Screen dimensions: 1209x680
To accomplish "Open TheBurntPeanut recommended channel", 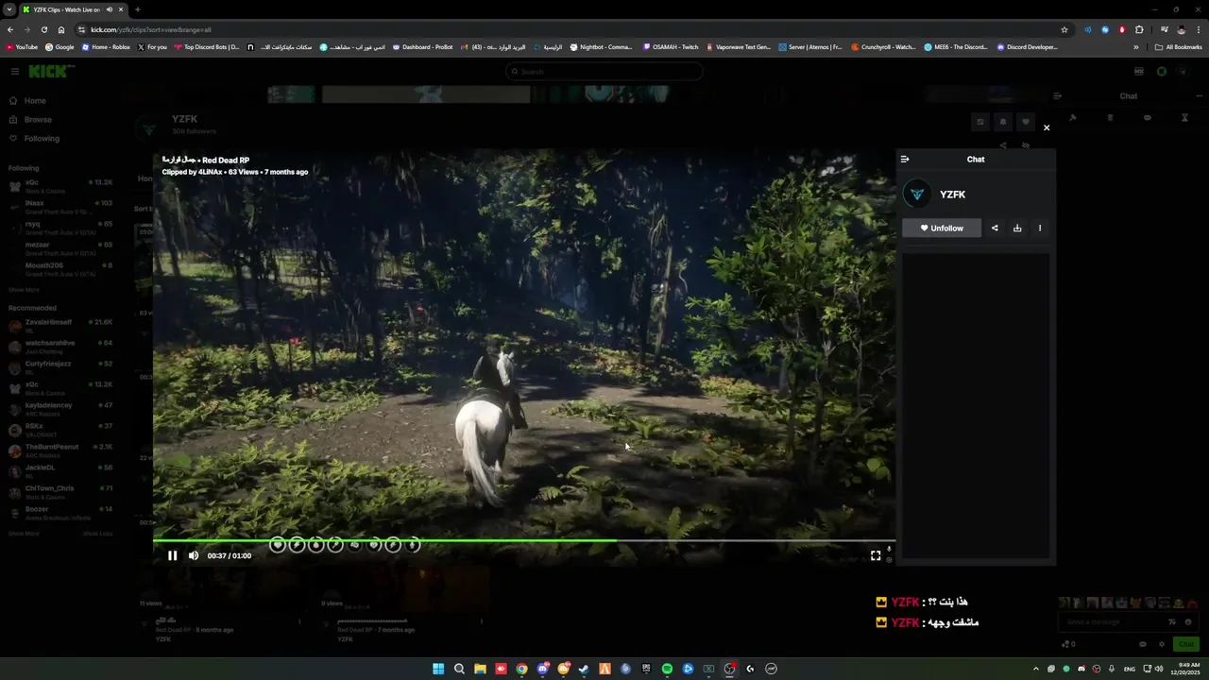I will 60,450.
